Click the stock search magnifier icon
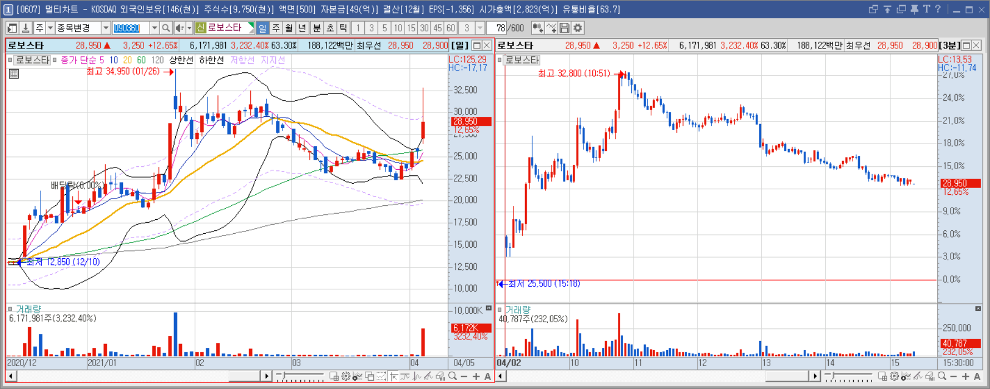Screen dimensions: 990x389 coord(166,28)
